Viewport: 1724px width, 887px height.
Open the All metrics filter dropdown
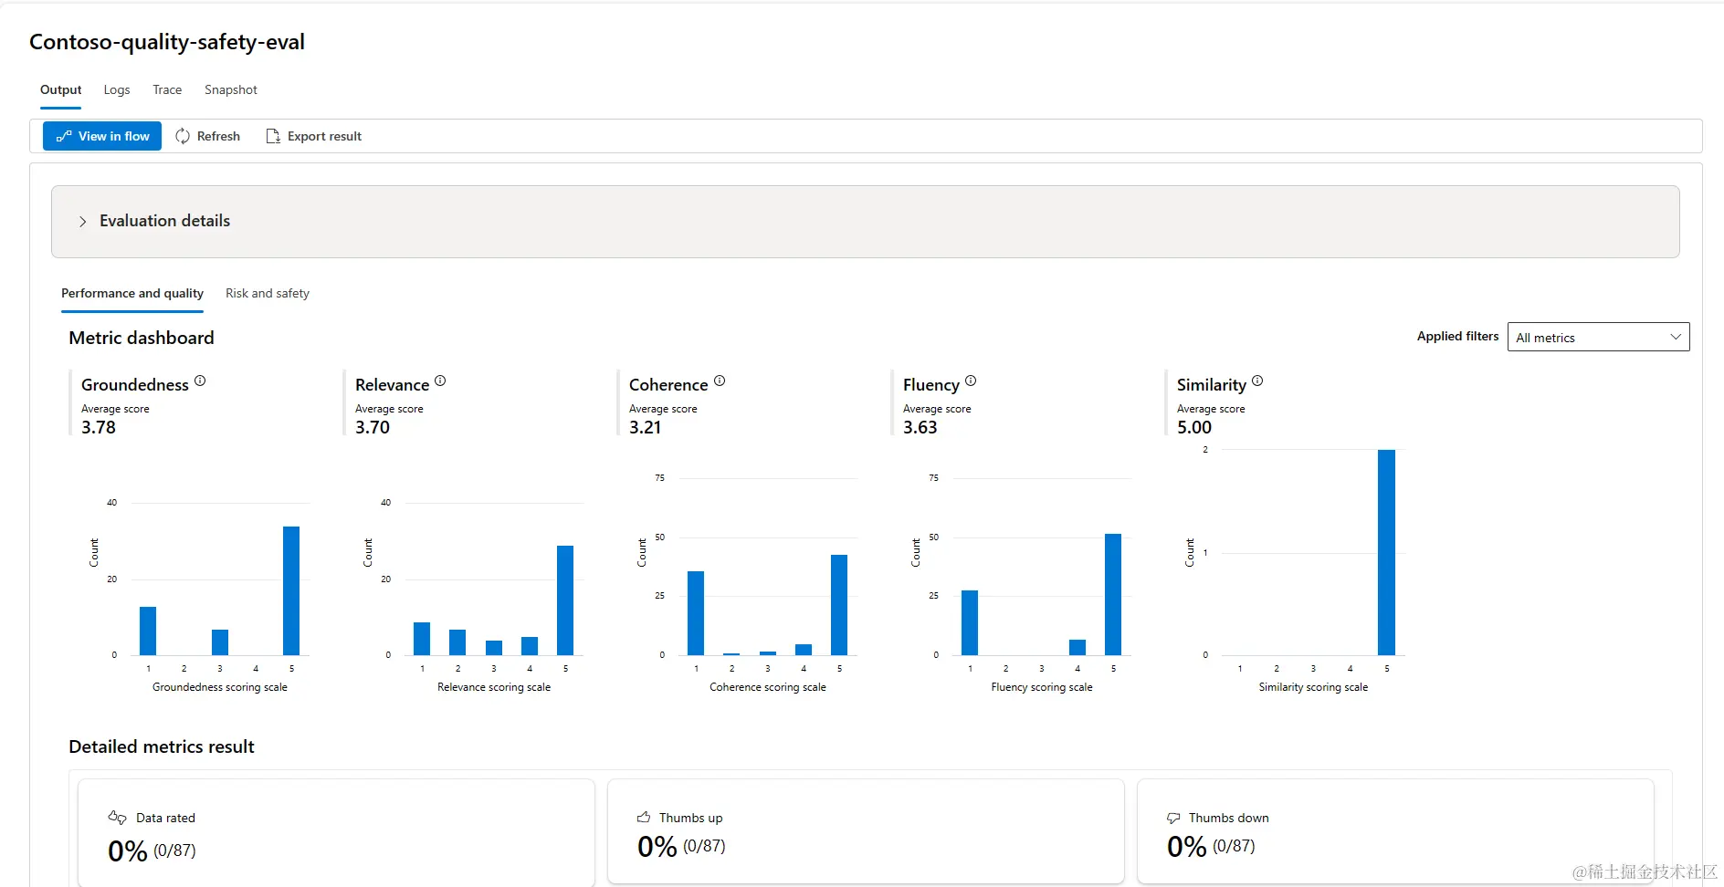1598,337
